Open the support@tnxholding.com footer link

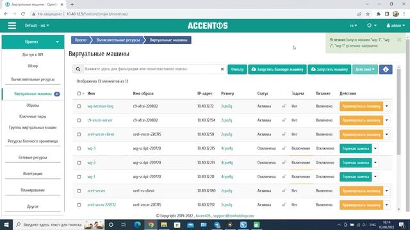click(x=233, y=216)
